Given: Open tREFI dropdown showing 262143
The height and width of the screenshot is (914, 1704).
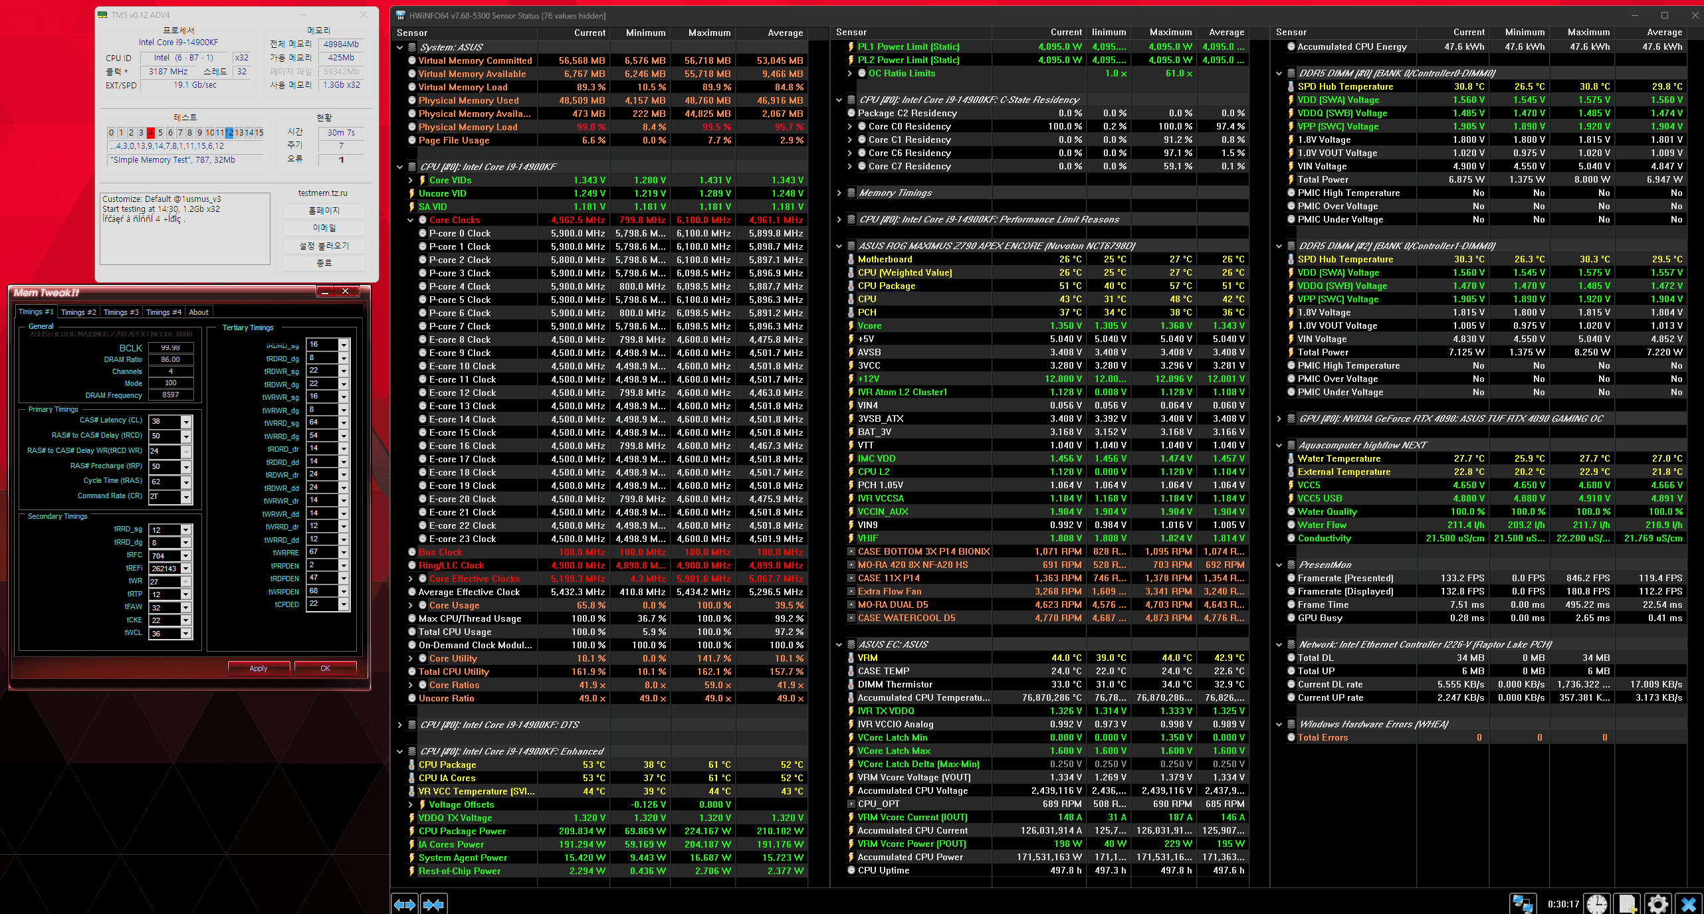Looking at the screenshot, I should pyautogui.click(x=186, y=569).
